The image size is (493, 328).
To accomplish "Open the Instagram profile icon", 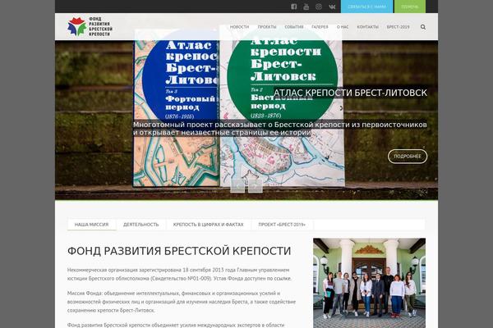I will tap(319, 7).
